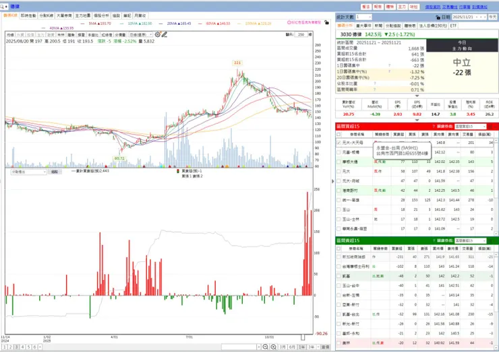Open the 日線(還原) period dropdown
The image size is (499, 352).
(x=141, y=34)
